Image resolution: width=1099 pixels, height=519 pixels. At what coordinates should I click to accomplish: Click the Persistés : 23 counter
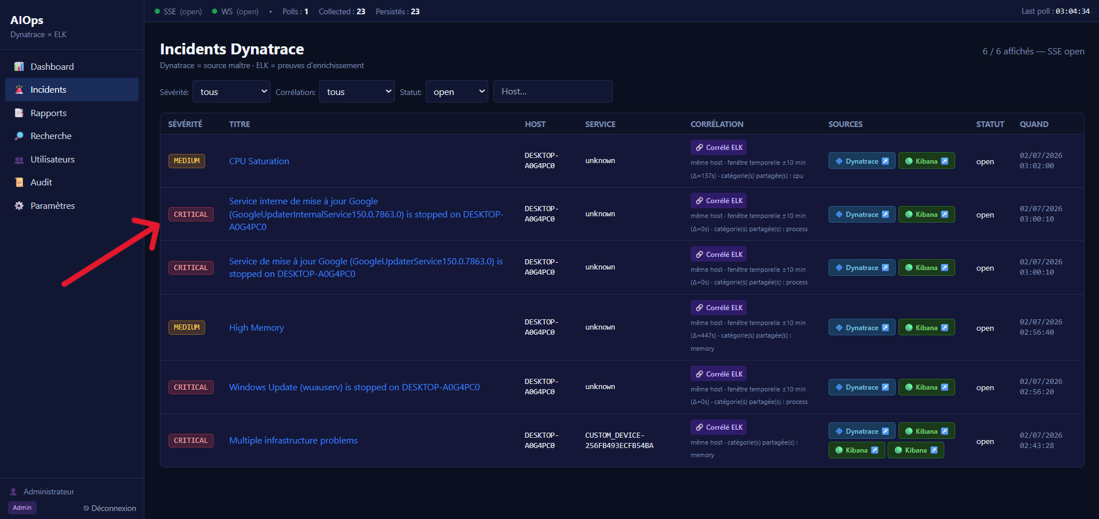pos(398,11)
